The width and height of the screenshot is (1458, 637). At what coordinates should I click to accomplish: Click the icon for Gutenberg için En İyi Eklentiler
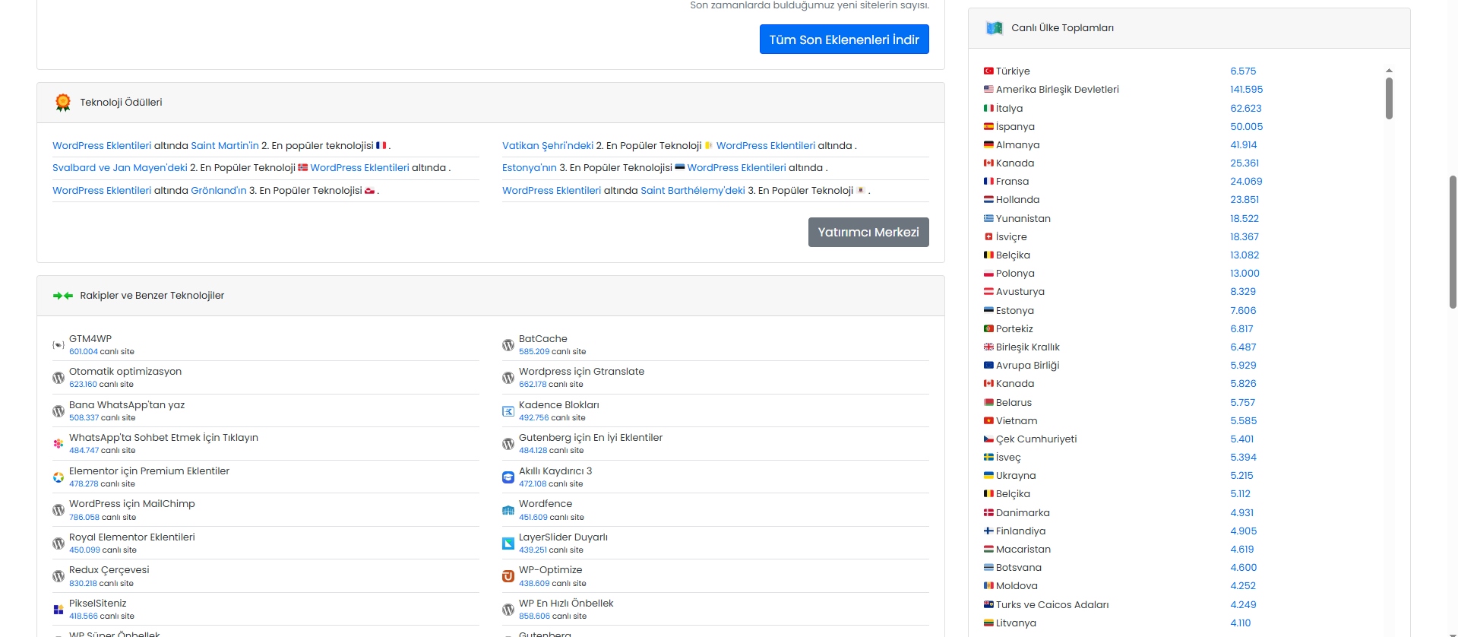(508, 444)
